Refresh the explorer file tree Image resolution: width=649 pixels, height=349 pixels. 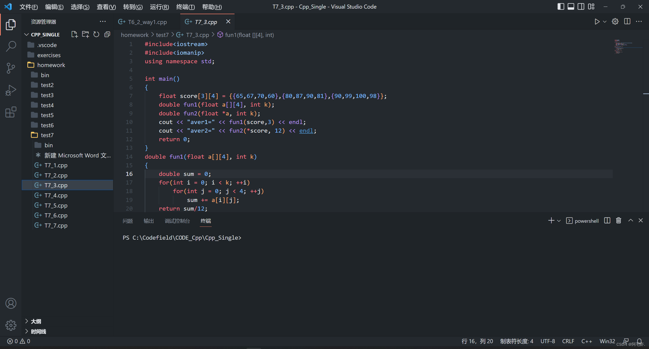[x=96, y=34]
